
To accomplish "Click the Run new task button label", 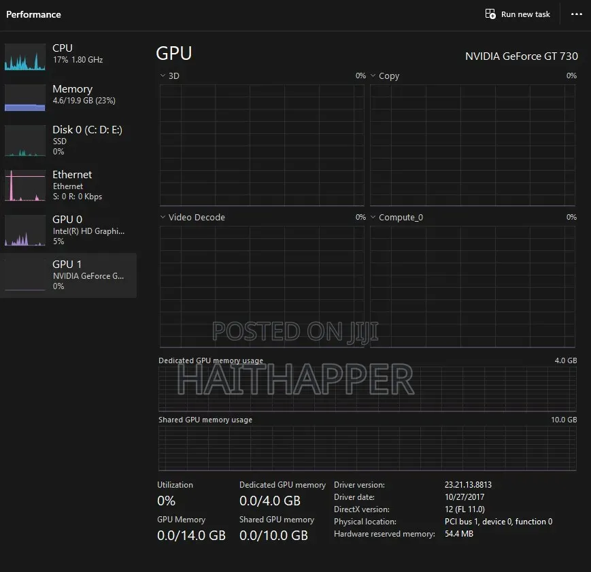I will point(526,14).
